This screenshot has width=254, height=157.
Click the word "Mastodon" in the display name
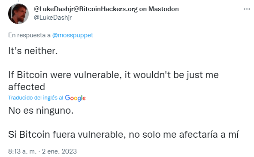(x=163, y=9)
